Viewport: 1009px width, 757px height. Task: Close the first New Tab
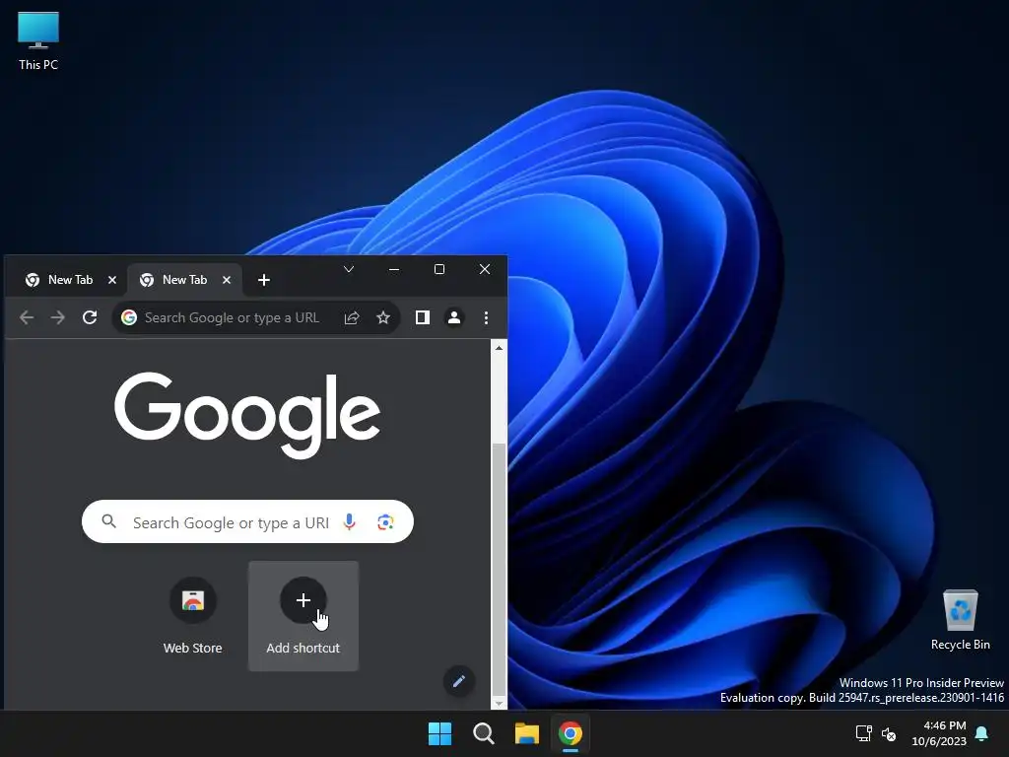pos(112,280)
